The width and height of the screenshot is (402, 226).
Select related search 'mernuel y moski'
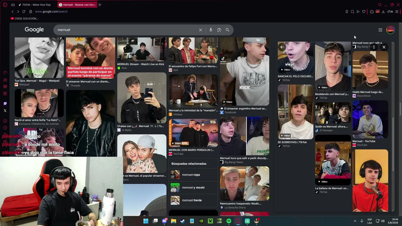193,188
